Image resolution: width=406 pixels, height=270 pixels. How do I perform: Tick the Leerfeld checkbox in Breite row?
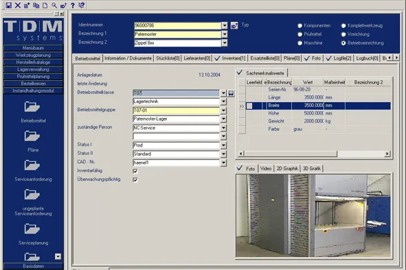pyautogui.click(x=249, y=106)
